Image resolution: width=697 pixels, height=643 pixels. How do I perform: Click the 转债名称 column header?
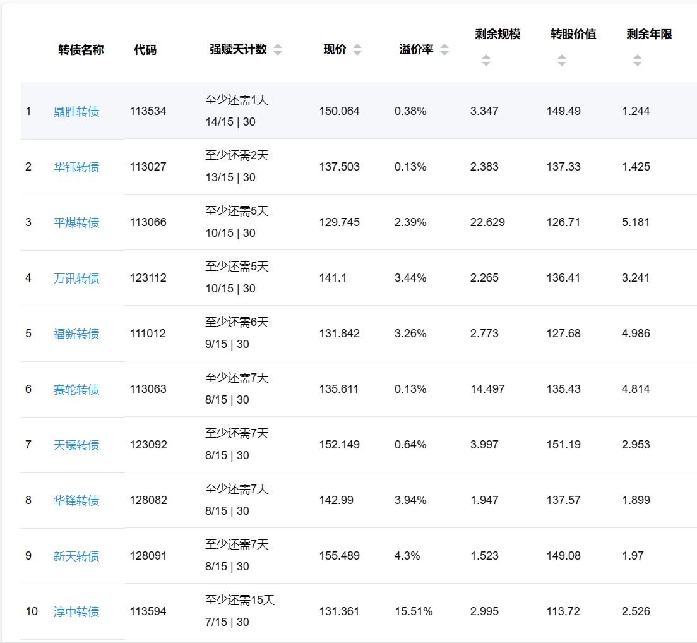81,50
